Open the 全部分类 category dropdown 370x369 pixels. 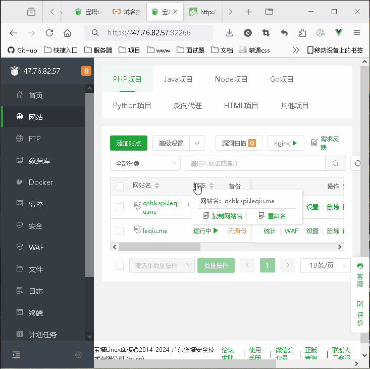pos(145,163)
